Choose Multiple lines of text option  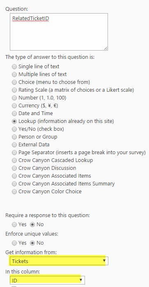point(14,74)
